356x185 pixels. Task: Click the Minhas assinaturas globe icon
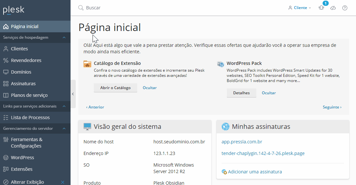pyautogui.click(x=226, y=127)
